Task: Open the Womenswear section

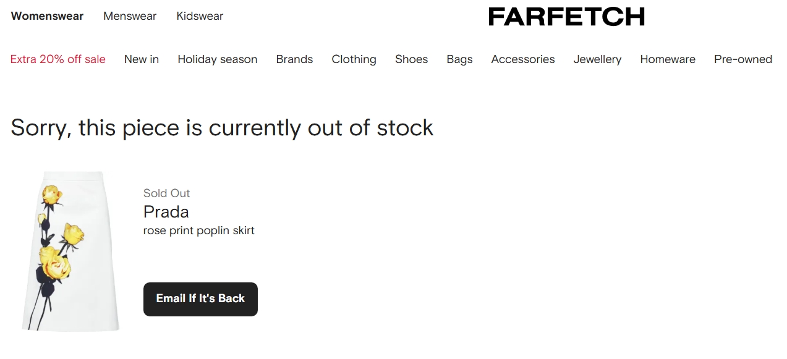Action: click(47, 16)
